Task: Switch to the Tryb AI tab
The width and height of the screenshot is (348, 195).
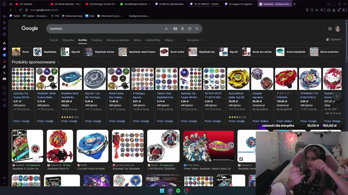Action: (x=54, y=40)
